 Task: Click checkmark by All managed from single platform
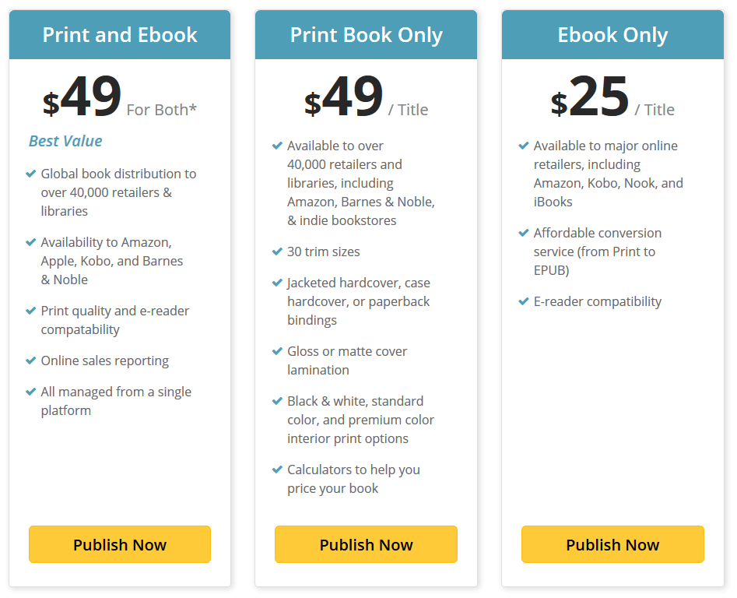tap(31, 392)
